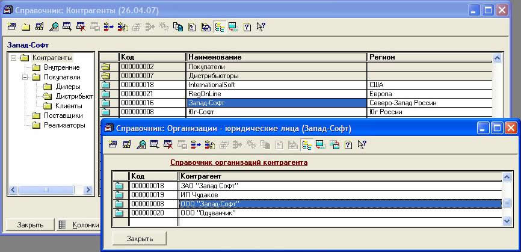Click the edit item pencil icon in Контрагенты toolbar
The height and width of the screenshot is (252, 521).
click(40, 27)
